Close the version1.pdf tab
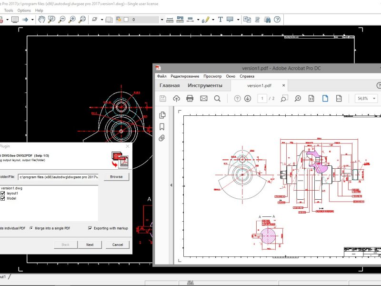381x286 pixels. [x=283, y=85]
